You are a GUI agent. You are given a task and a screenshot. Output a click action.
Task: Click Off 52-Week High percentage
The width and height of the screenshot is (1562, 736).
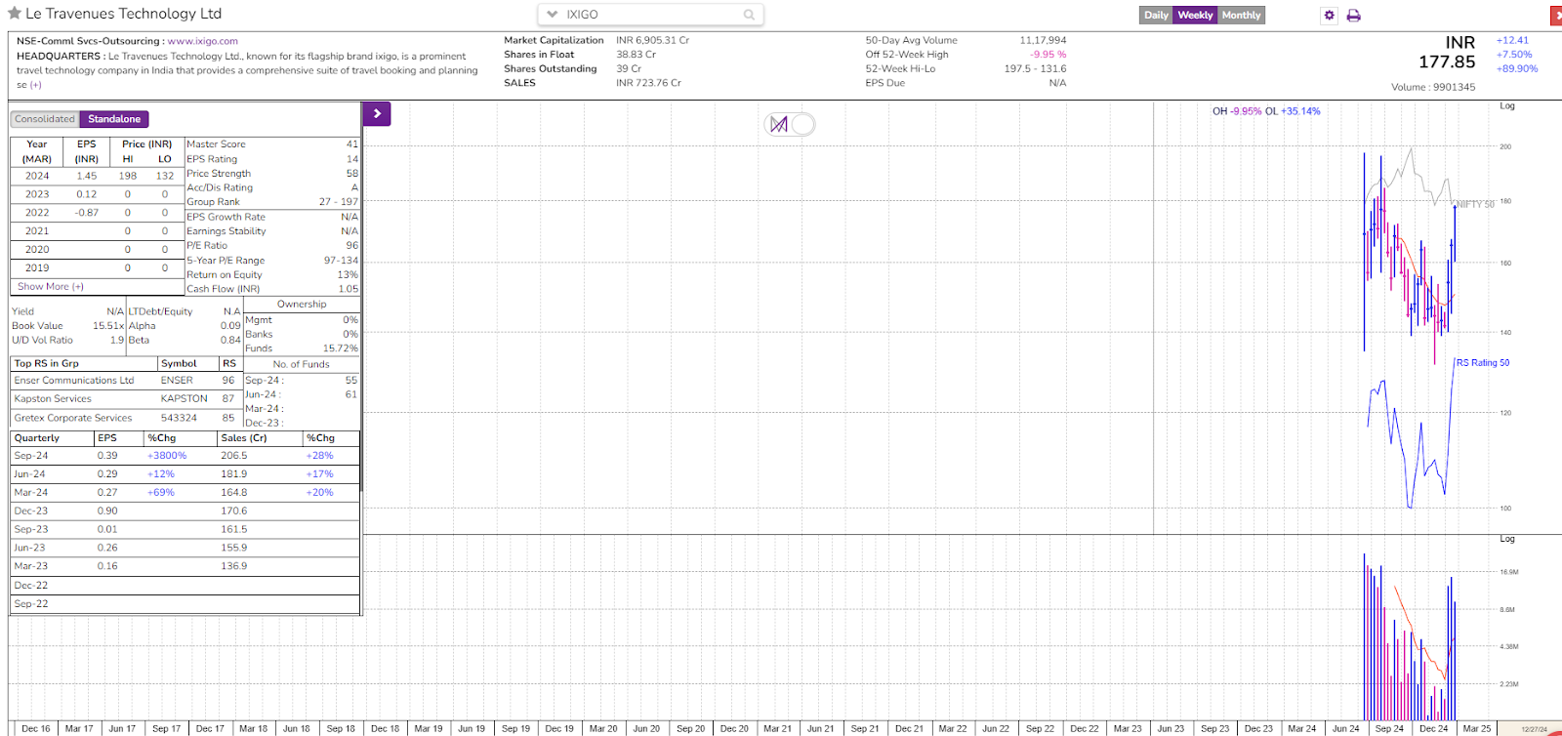(x=1048, y=55)
